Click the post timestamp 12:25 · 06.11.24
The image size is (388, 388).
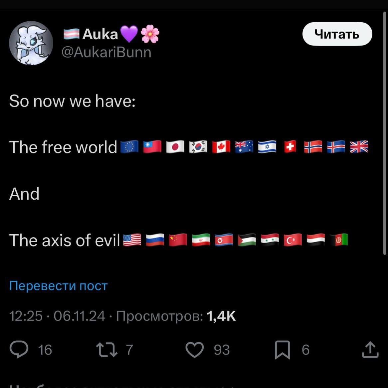tap(57, 316)
